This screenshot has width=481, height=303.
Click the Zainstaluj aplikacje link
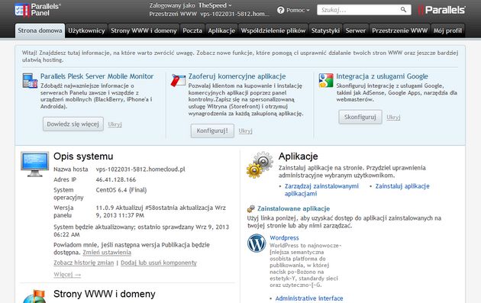point(402,186)
